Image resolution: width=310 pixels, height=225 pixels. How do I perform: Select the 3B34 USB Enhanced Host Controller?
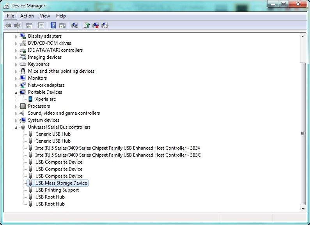point(117,148)
